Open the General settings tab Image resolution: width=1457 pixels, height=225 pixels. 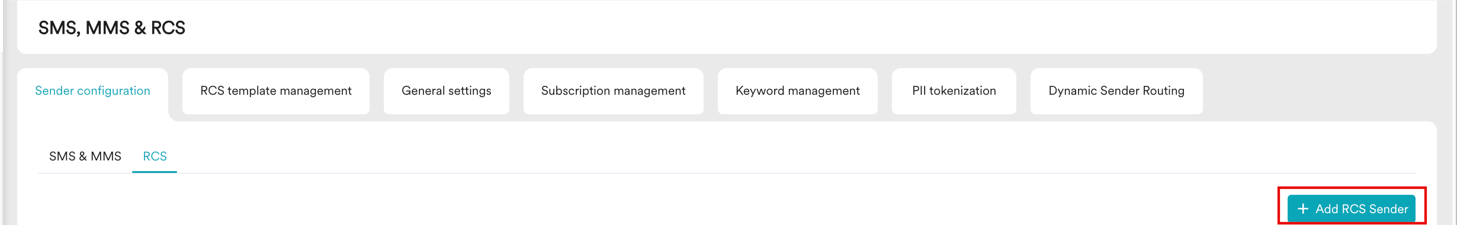(447, 91)
